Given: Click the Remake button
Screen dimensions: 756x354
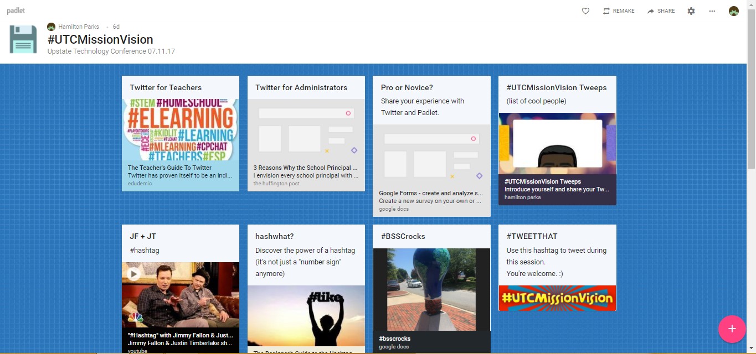Looking at the screenshot, I should [x=619, y=11].
